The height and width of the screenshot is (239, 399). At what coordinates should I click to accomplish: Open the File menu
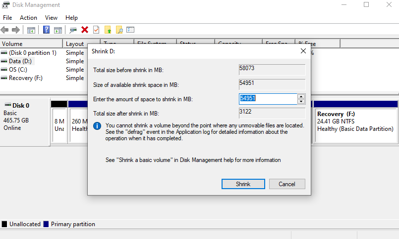[7, 18]
